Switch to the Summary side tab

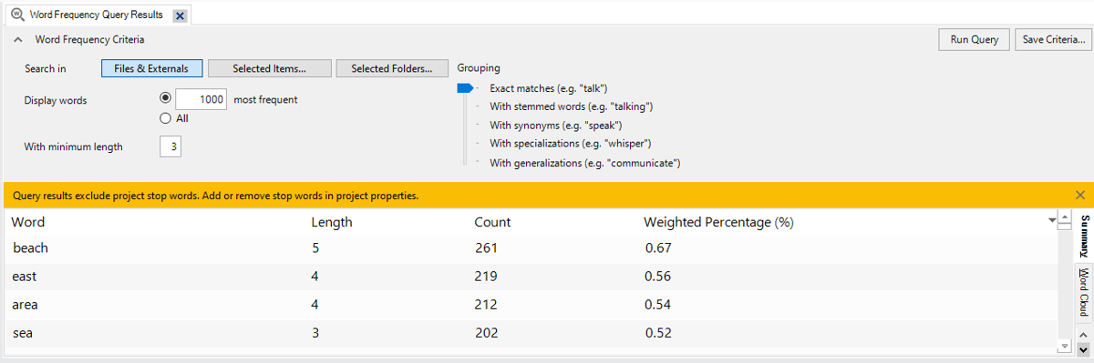pyautogui.click(x=1083, y=236)
